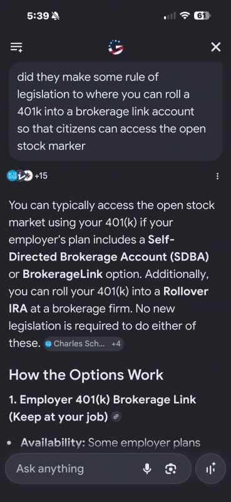
Task: Tap the Charles Schwab source icon
Action: coord(12,176)
